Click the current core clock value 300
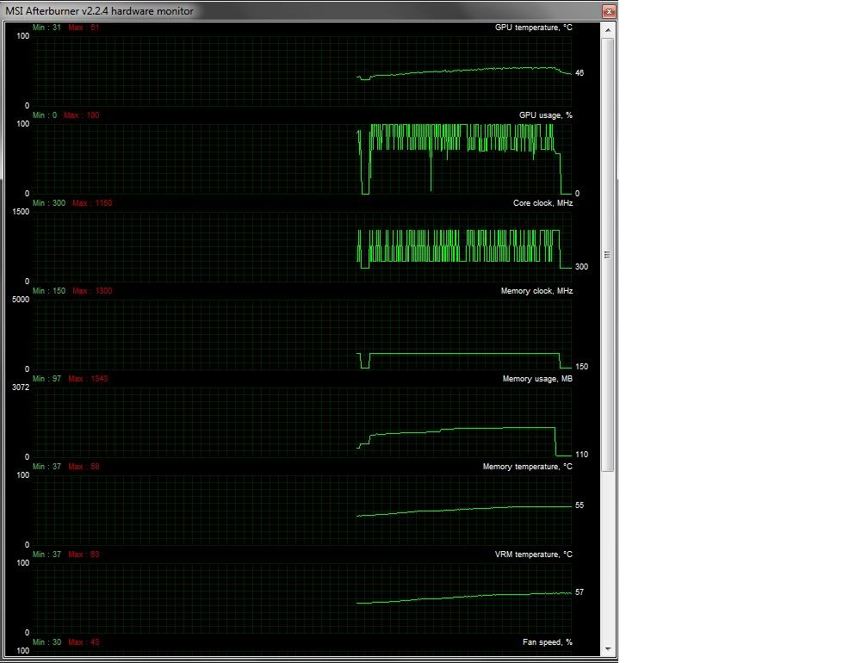 tap(581, 267)
